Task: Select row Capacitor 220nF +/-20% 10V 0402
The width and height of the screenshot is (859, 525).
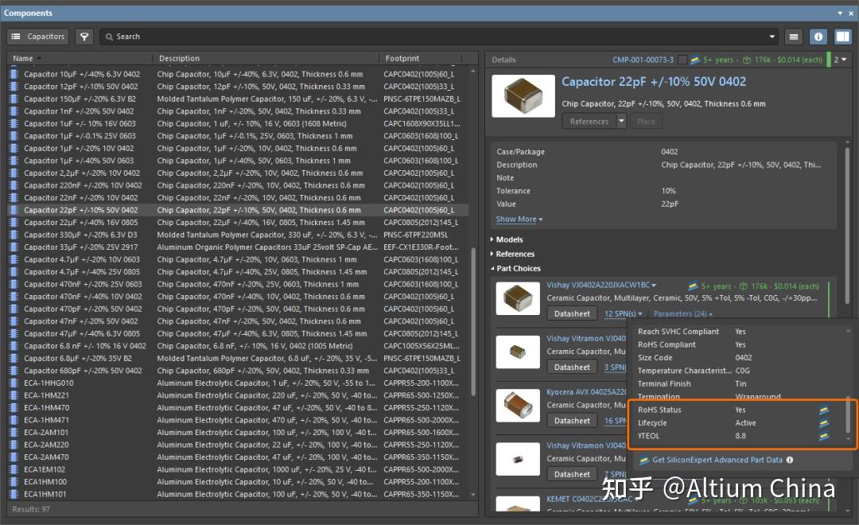Action: tap(238, 185)
